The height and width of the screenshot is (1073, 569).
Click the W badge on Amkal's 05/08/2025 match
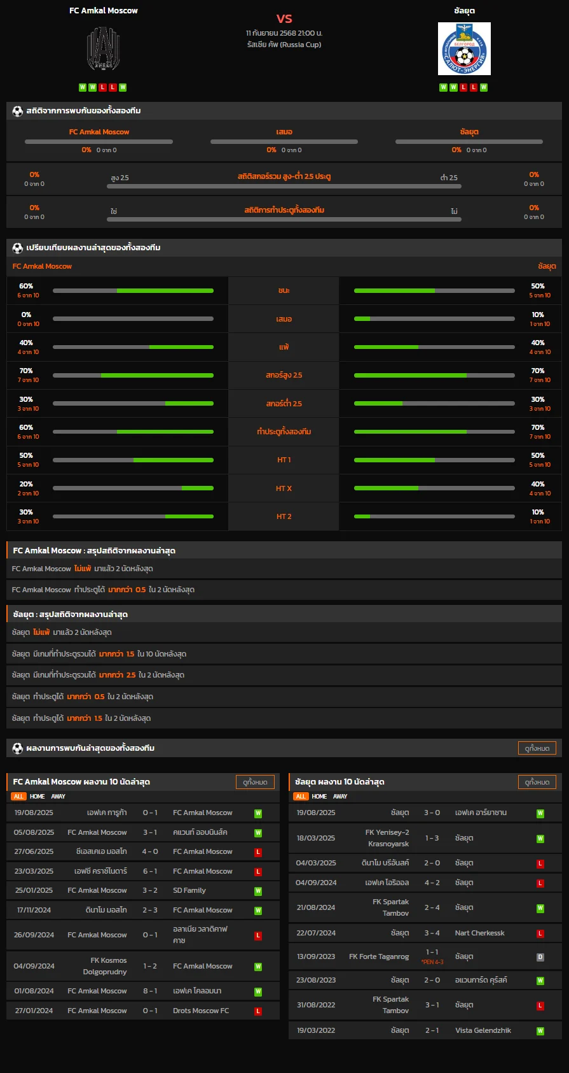pos(258,833)
